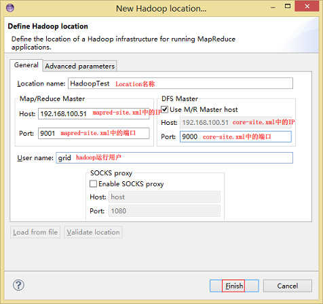Image resolution: width=323 pixels, height=304 pixels.
Task: Cancel the New Hadoop location dialog
Action: (288, 286)
